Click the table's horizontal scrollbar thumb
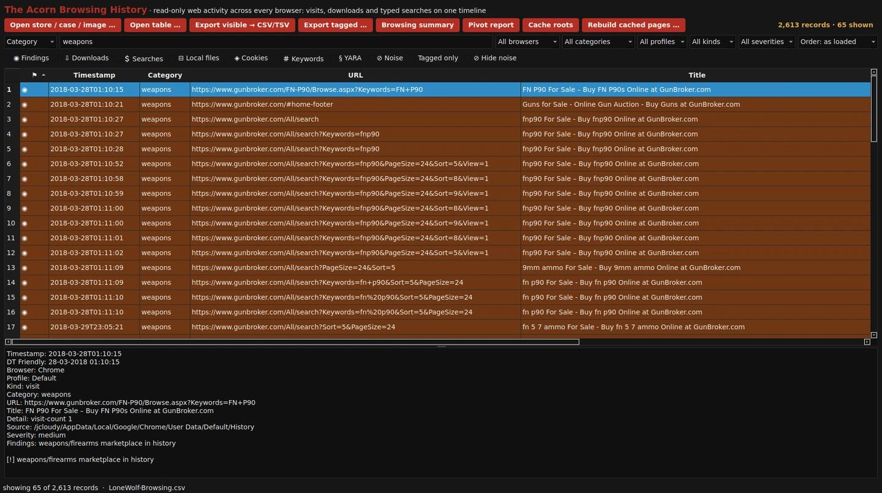882x493 pixels. coord(295,342)
